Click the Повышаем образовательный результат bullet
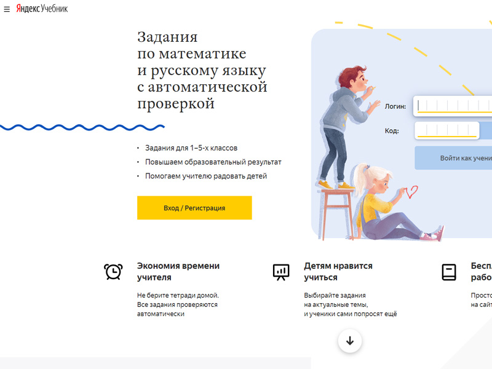Image resolution: width=492 pixels, height=369 pixels. 213,162
